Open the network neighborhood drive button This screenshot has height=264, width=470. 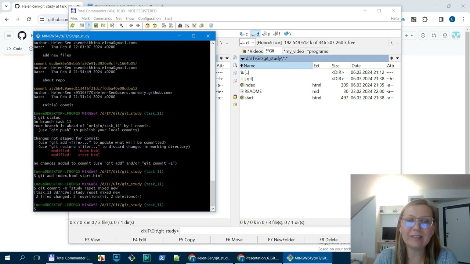(288, 34)
